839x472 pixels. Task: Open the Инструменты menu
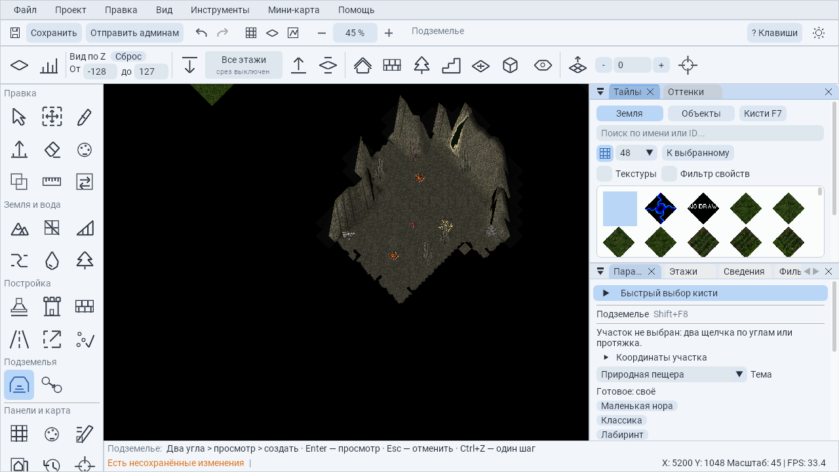click(220, 10)
